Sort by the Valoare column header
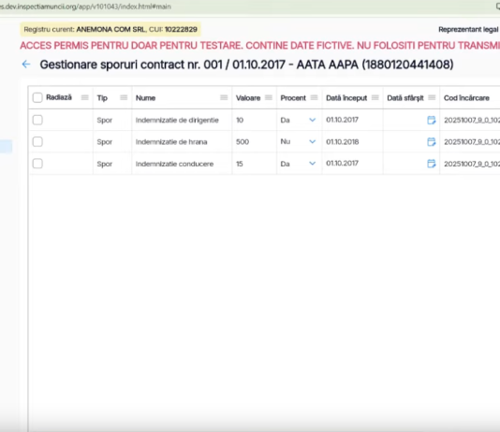 [x=248, y=98]
